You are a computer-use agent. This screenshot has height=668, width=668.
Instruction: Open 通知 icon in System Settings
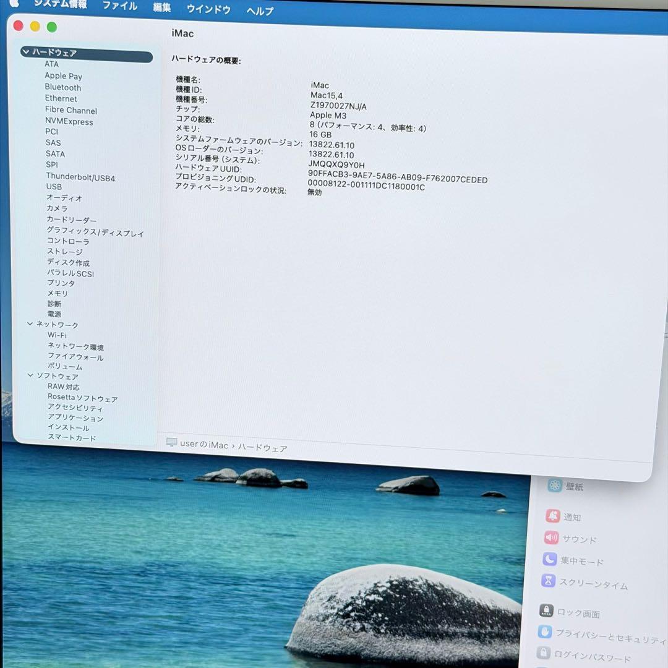pyautogui.click(x=553, y=516)
